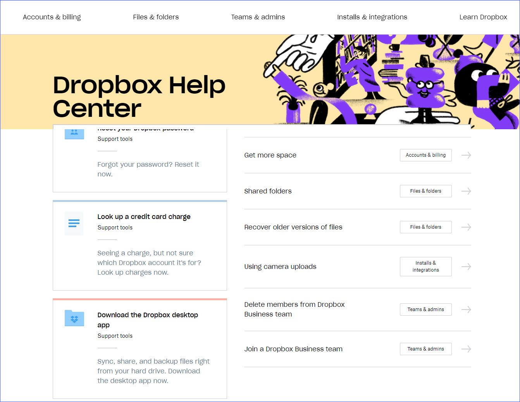Click Teams & admins tag beside Join a team

[x=425, y=349]
